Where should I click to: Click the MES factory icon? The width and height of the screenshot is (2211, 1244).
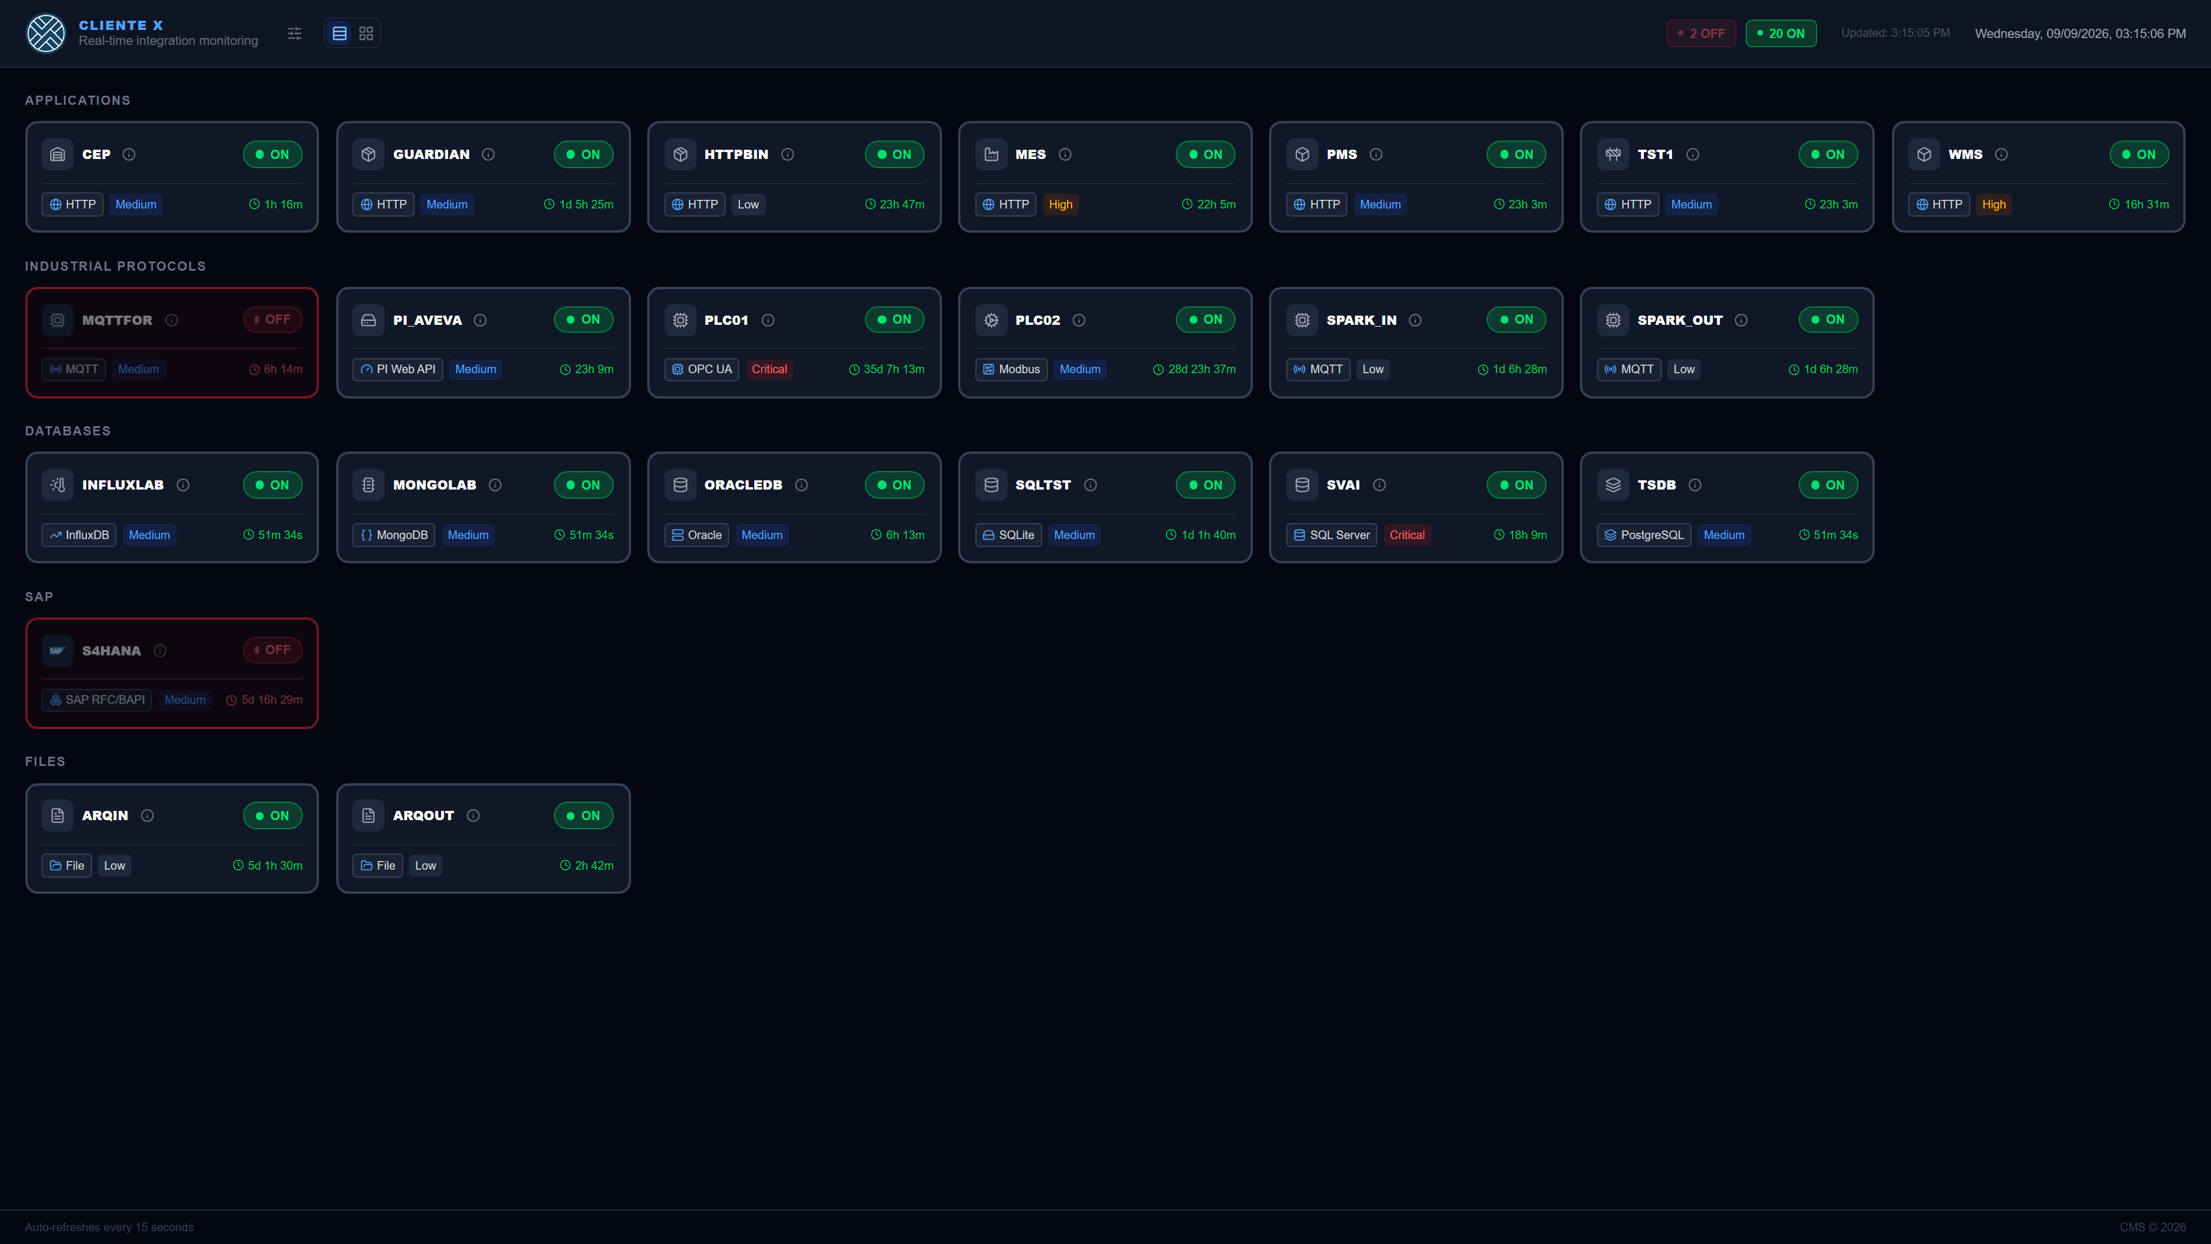991,154
